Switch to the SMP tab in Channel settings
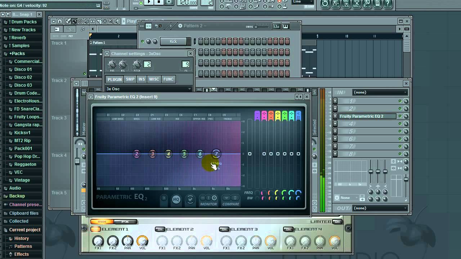The height and width of the screenshot is (259, 461). coord(130,79)
